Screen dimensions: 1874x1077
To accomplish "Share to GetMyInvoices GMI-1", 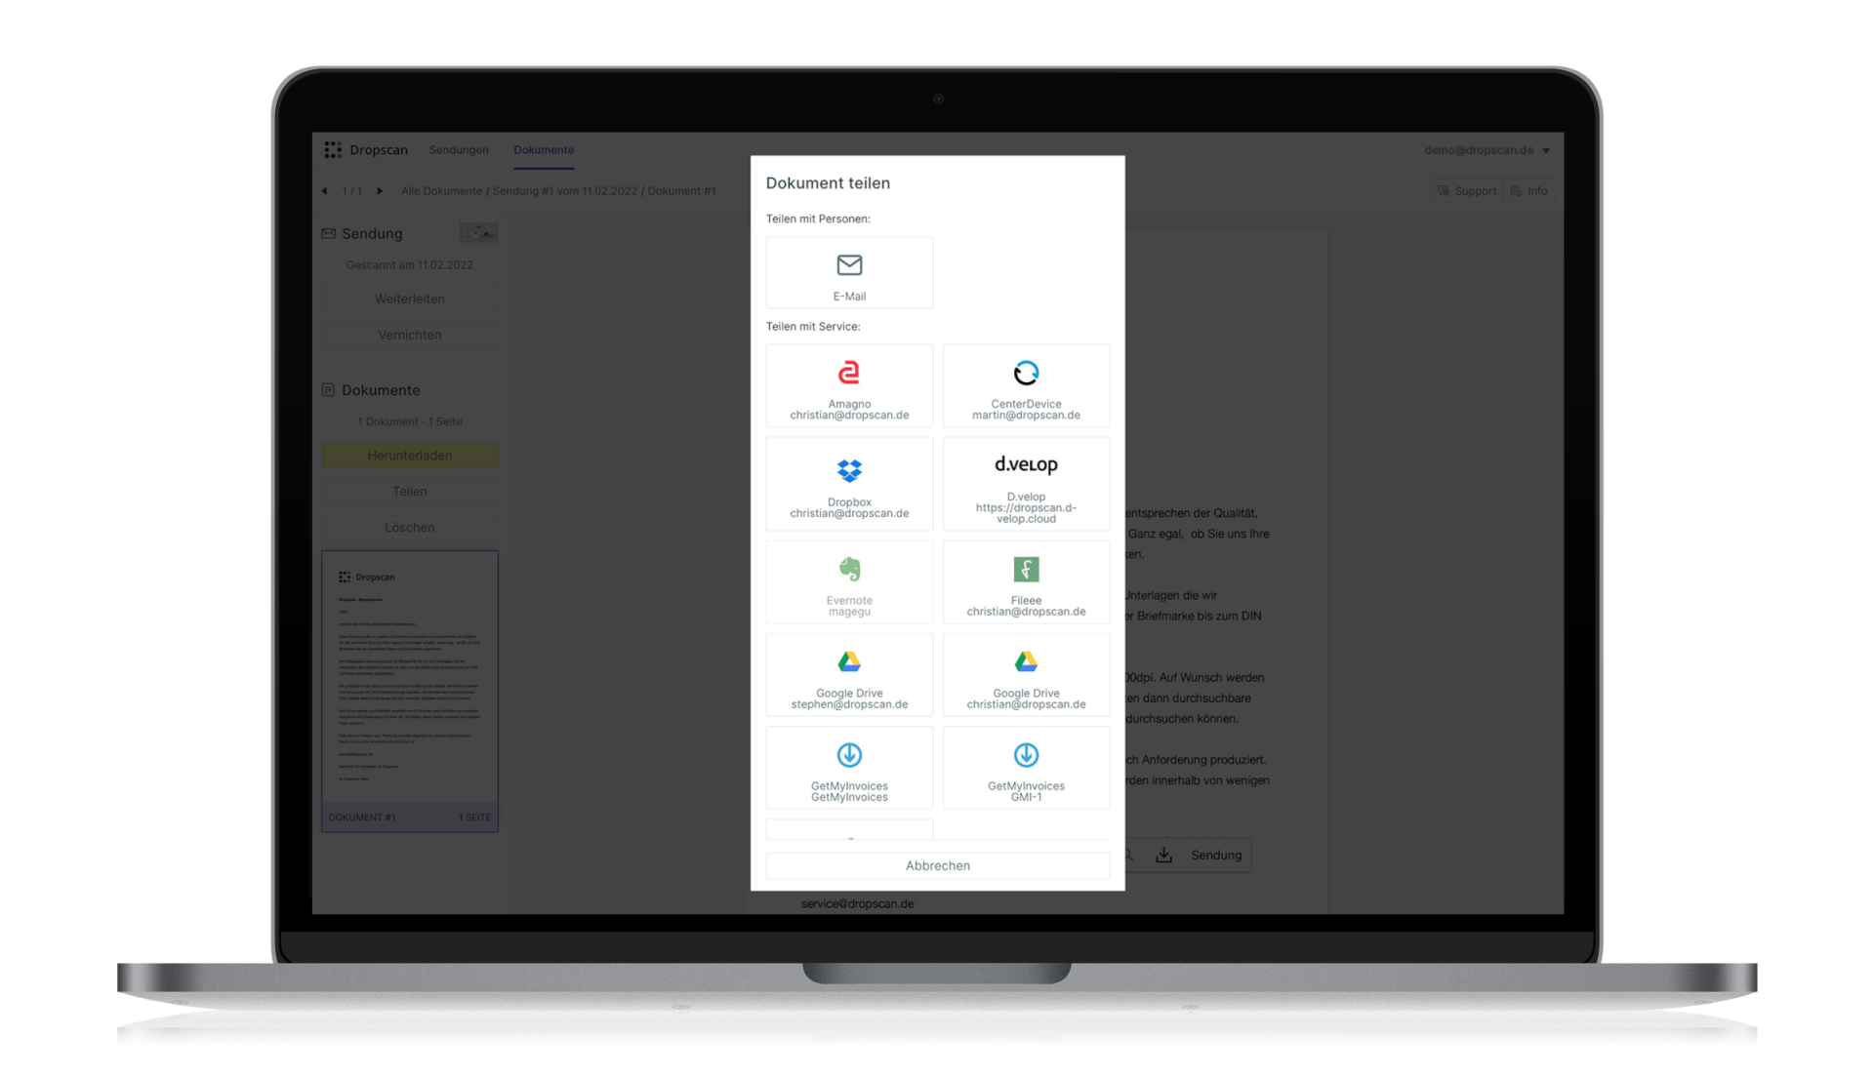I will (x=1026, y=768).
